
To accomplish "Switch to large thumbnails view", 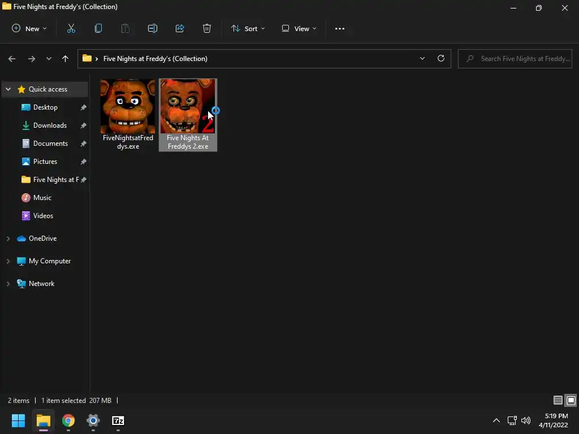I will [571, 401].
